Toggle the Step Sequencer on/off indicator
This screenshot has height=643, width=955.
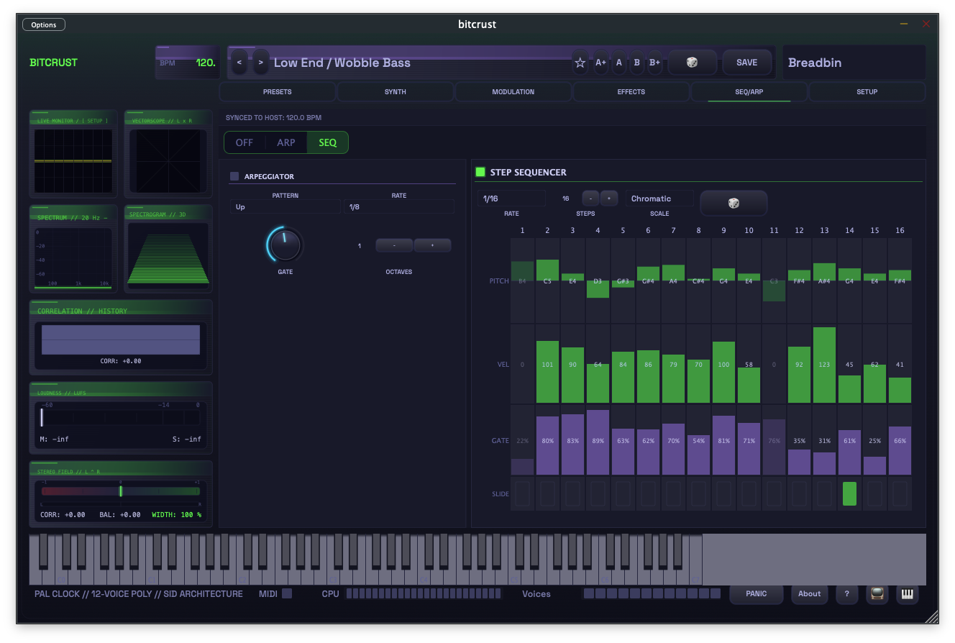click(480, 172)
